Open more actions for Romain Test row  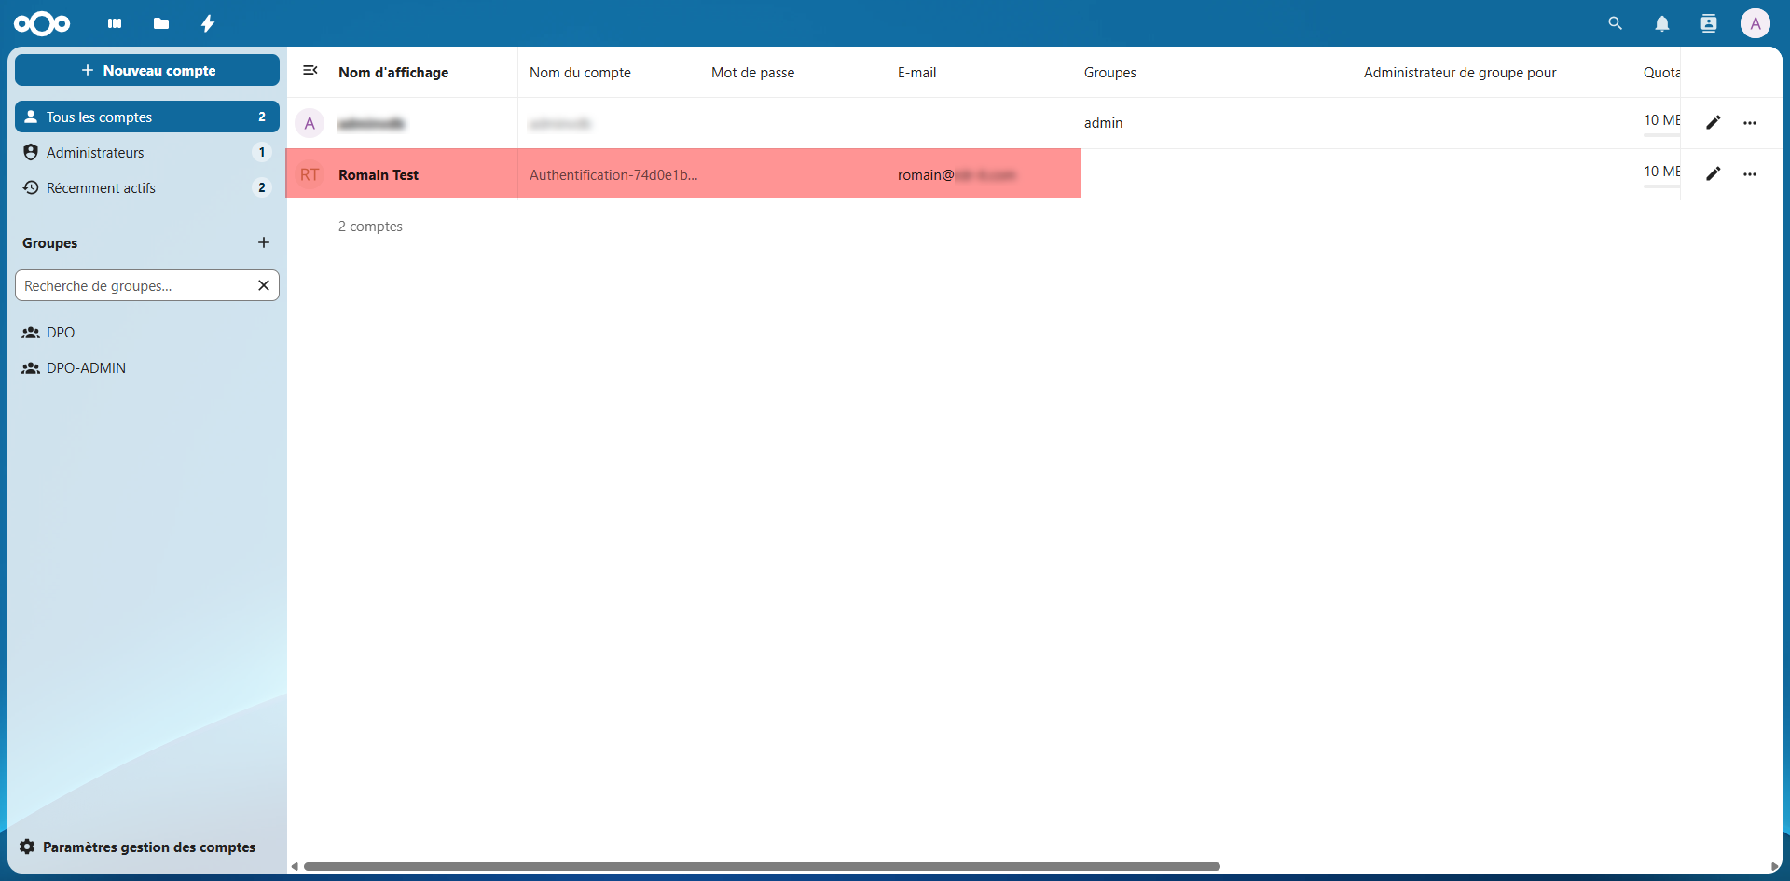(1750, 174)
